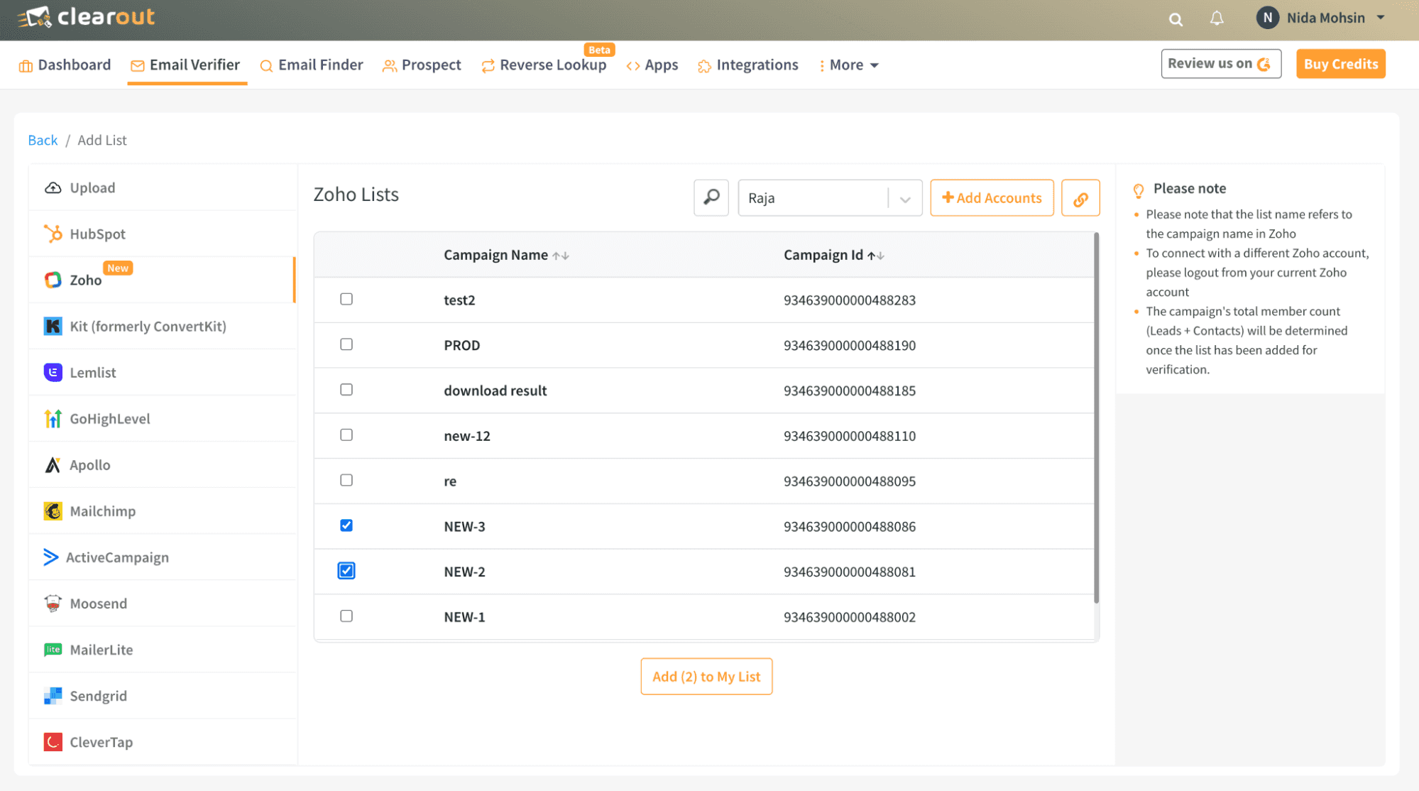Image resolution: width=1419 pixels, height=791 pixels.
Task: Click the HubSpot logo icon
Action: (53, 234)
